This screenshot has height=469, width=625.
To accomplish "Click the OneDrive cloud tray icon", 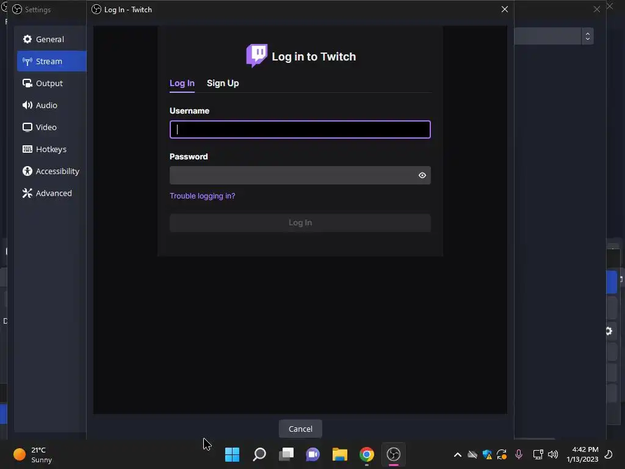I will click(472, 454).
